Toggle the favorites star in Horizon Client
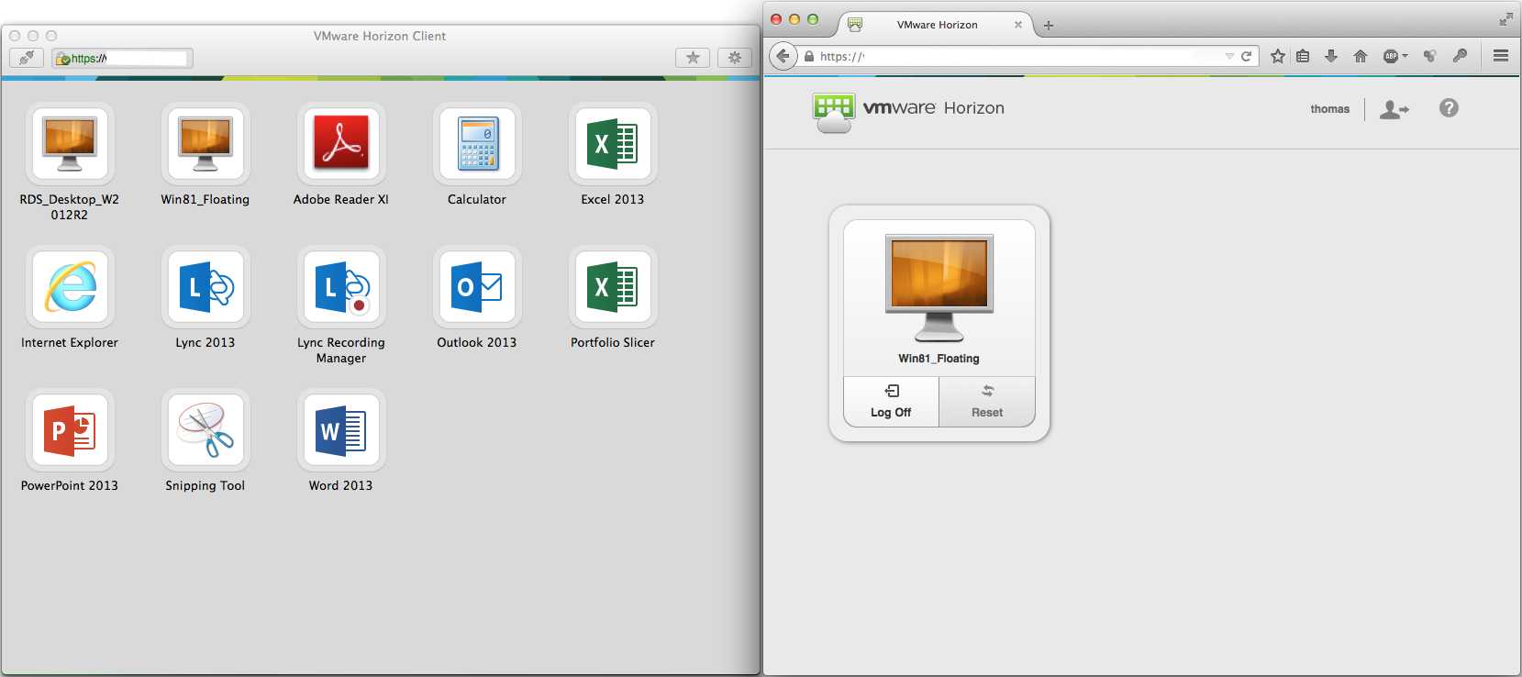The image size is (1522, 677). click(693, 58)
